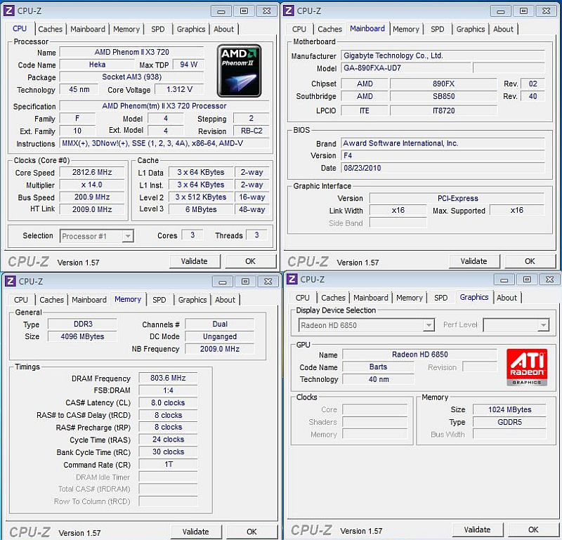
Task: Select SPD tab in Mainboard window
Action: tap(437, 29)
